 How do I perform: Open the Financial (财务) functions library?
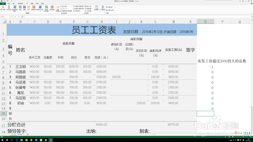(x=20, y=8)
